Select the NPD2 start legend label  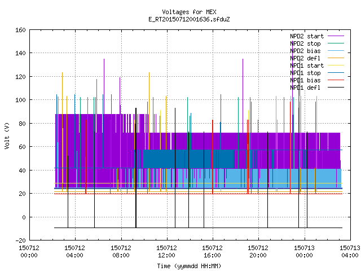pyautogui.click(x=307, y=36)
